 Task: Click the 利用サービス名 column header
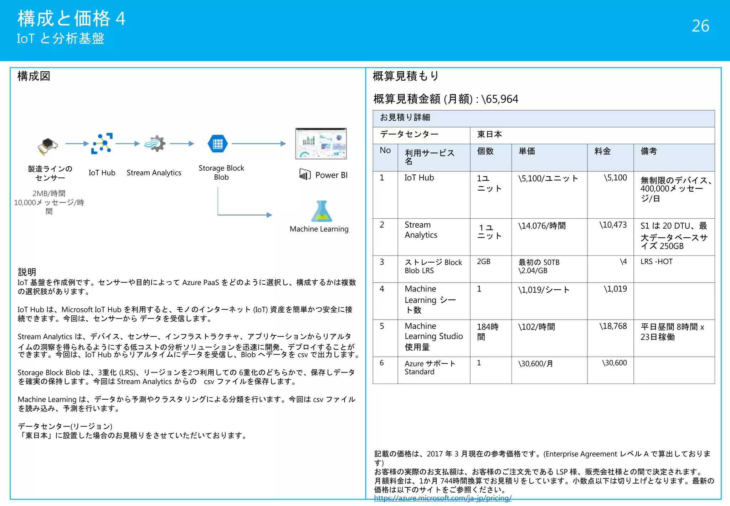point(434,157)
